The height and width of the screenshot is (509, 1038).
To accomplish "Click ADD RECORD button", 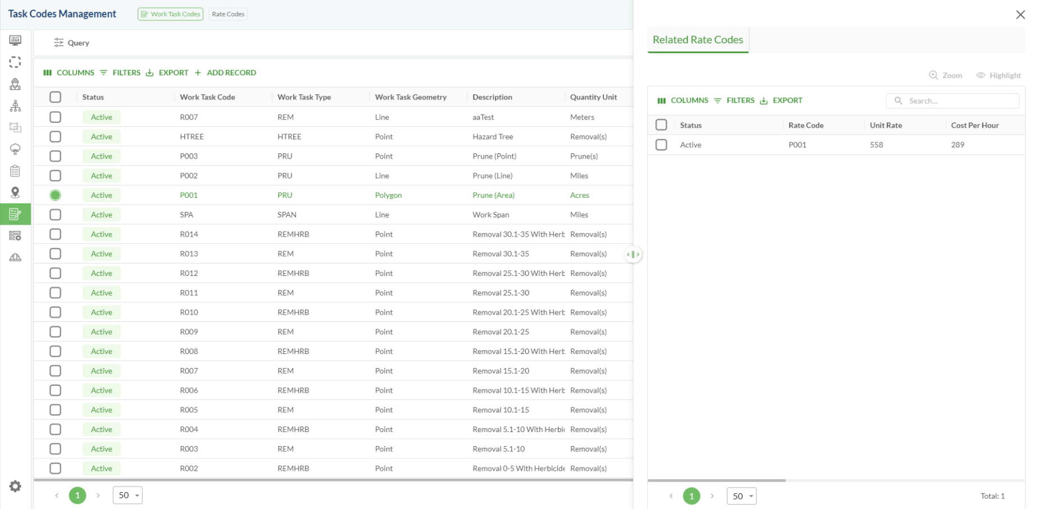I will click(x=225, y=72).
